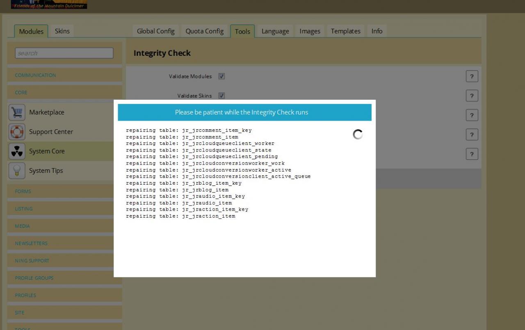Open the Quota Config tab

(204, 31)
